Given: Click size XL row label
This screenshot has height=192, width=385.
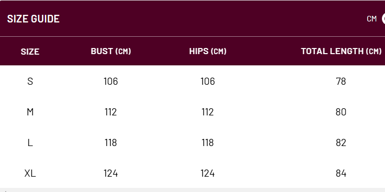Looking at the screenshot, I should click(30, 173).
